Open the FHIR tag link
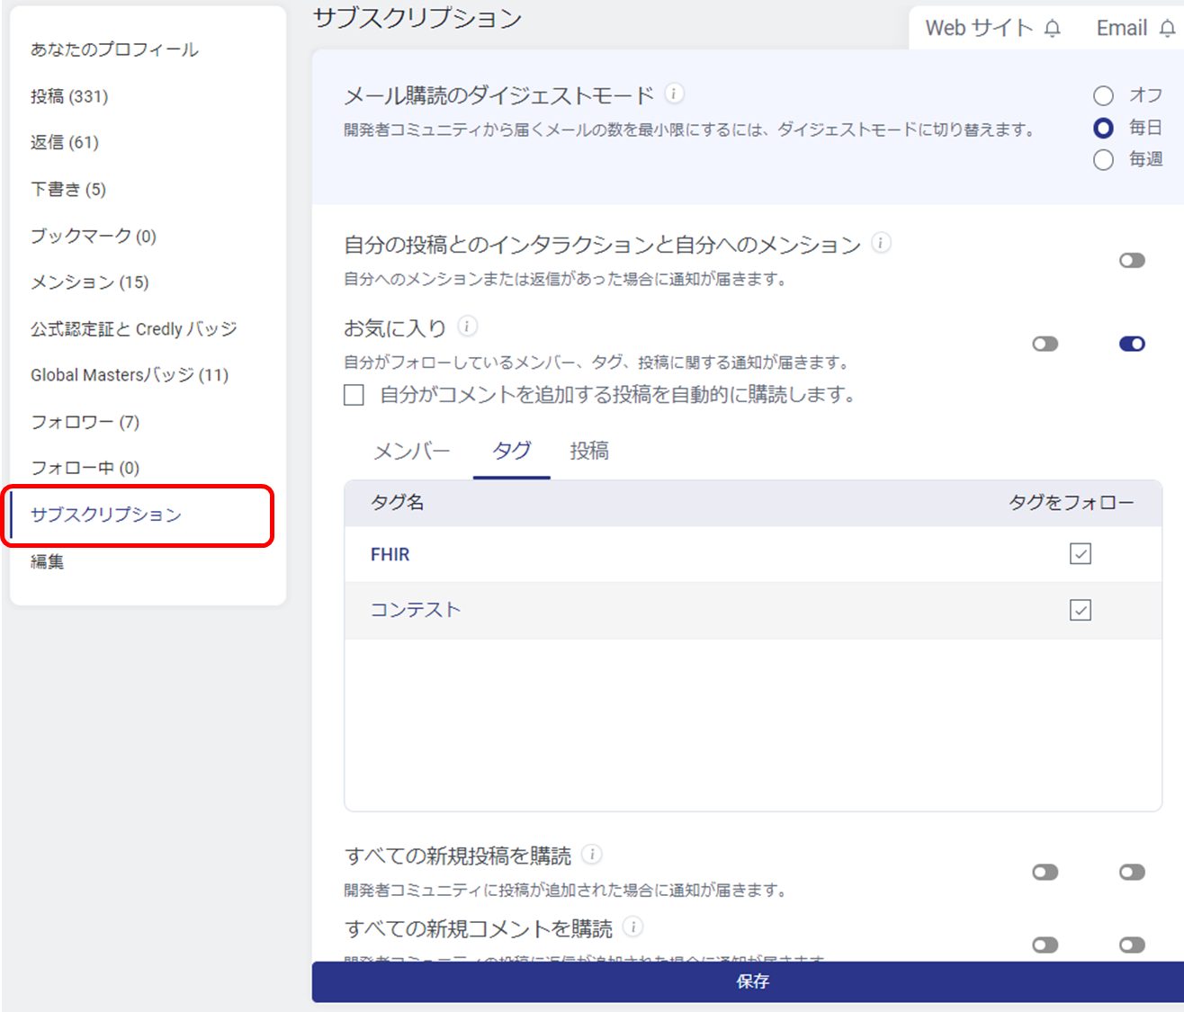Image resolution: width=1184 pixels, height=1012 pixels. [x=390, y=555]
